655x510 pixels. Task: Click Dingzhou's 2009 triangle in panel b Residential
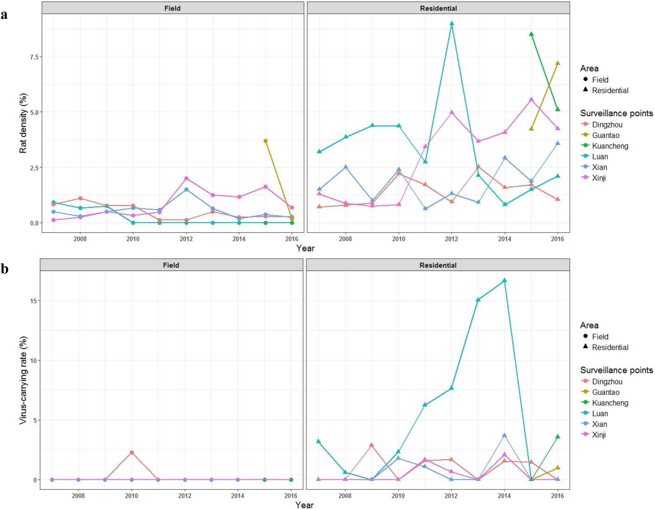pyautogui.click(x=372, y=445)
